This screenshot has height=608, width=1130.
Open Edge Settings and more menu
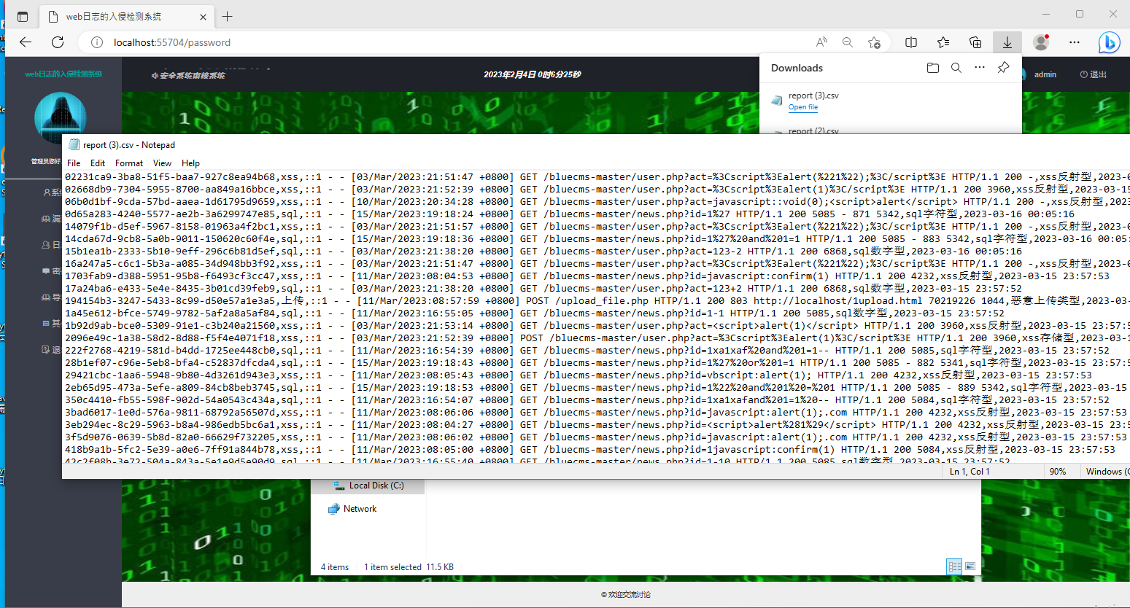click(x=1074, y=42)
